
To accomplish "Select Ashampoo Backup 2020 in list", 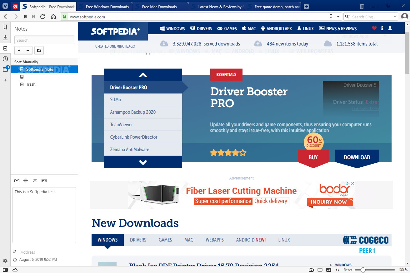I will (x=143, y=112).
